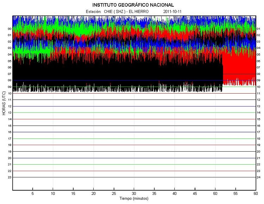Image resolution: width=264 pixels, height=204 pixels.
Task: Select the 60 minute tick label
Action: [255, 193]
